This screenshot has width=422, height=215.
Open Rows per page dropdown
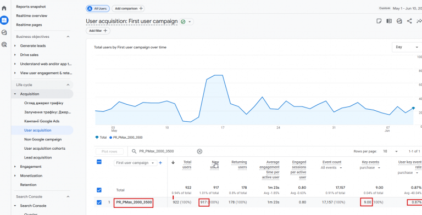click(x=390, y=151)
